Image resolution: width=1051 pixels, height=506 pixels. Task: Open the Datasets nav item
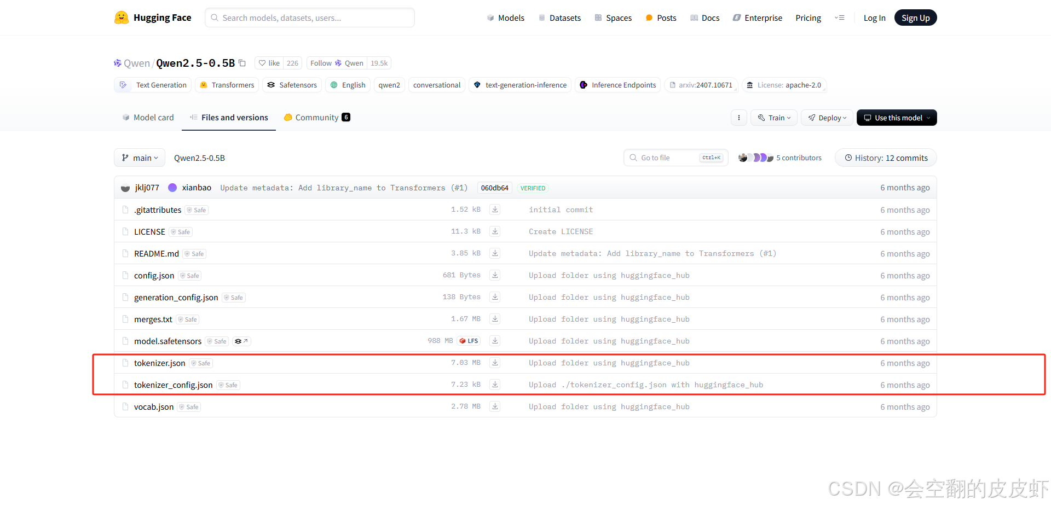click(x=559, y=18)
